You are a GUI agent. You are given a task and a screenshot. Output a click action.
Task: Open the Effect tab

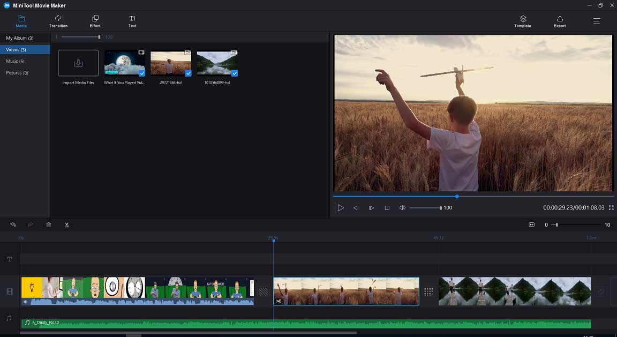pyautogui.click(x=95, y=21)
